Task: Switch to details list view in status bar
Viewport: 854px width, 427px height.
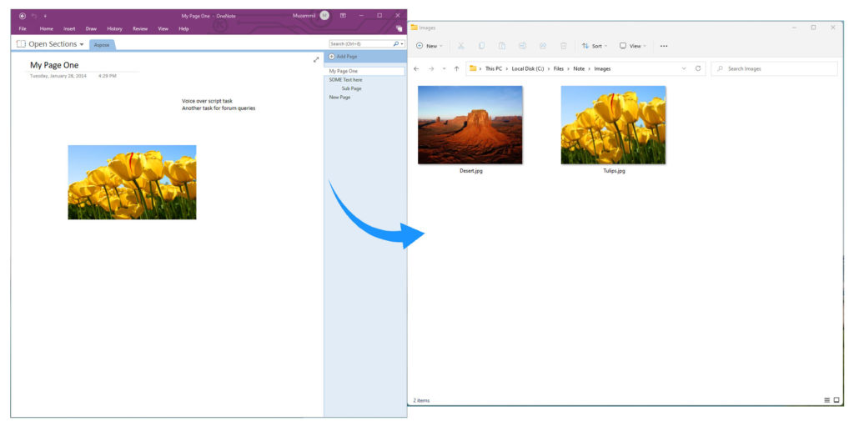Action: coord(826,400)
